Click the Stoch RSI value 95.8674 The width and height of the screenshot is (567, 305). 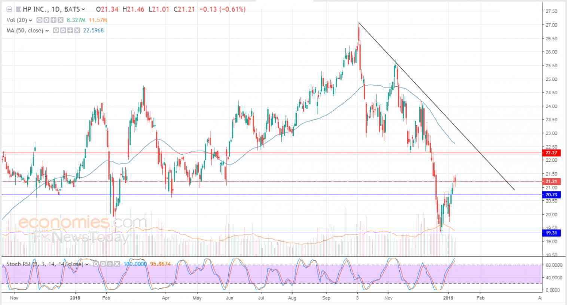point(160,264)
